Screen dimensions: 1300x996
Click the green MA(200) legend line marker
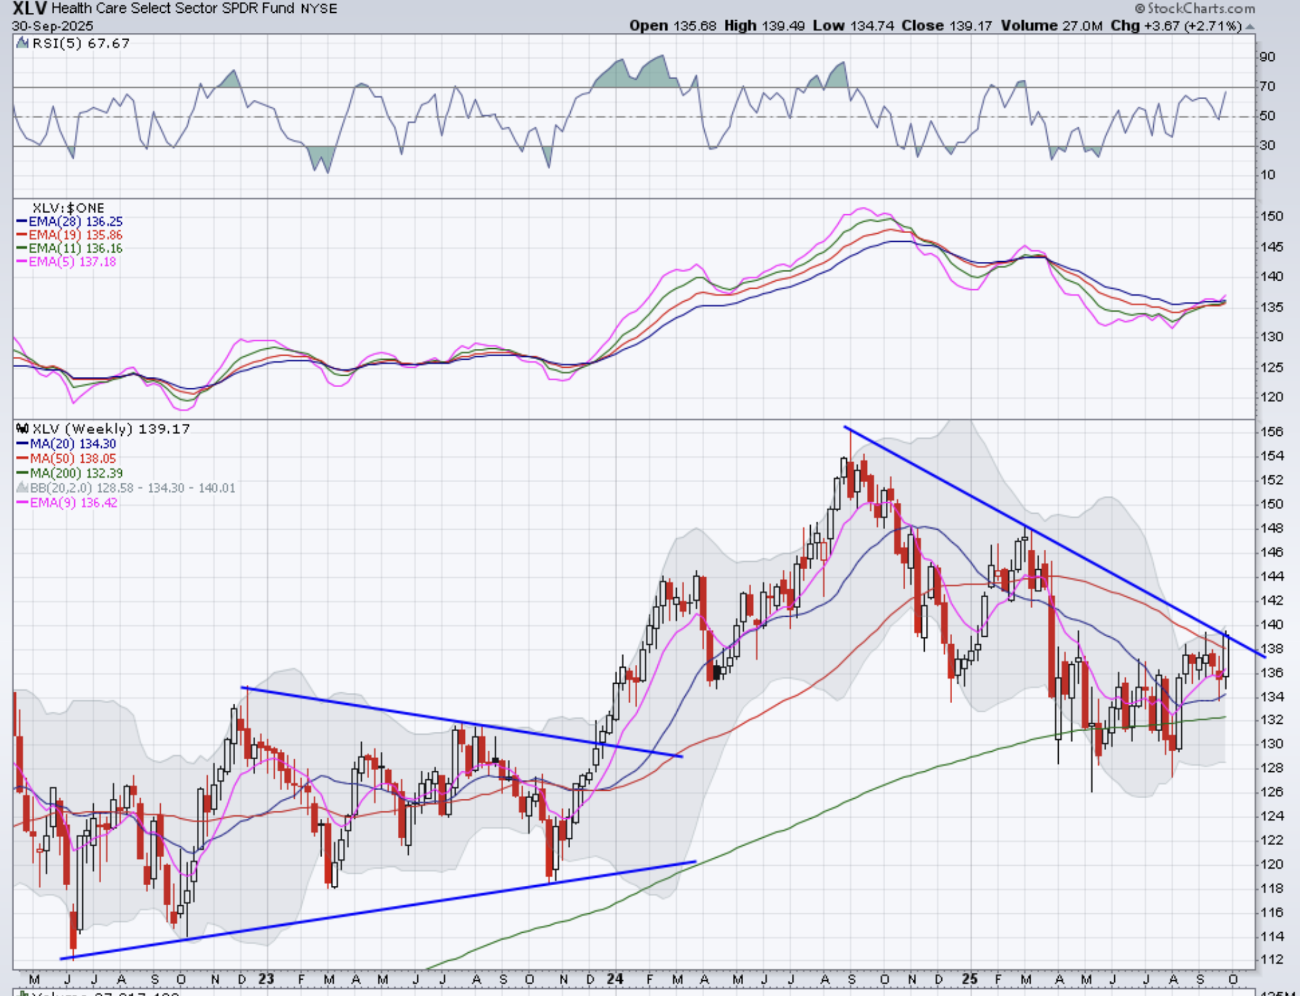(22, 473)
